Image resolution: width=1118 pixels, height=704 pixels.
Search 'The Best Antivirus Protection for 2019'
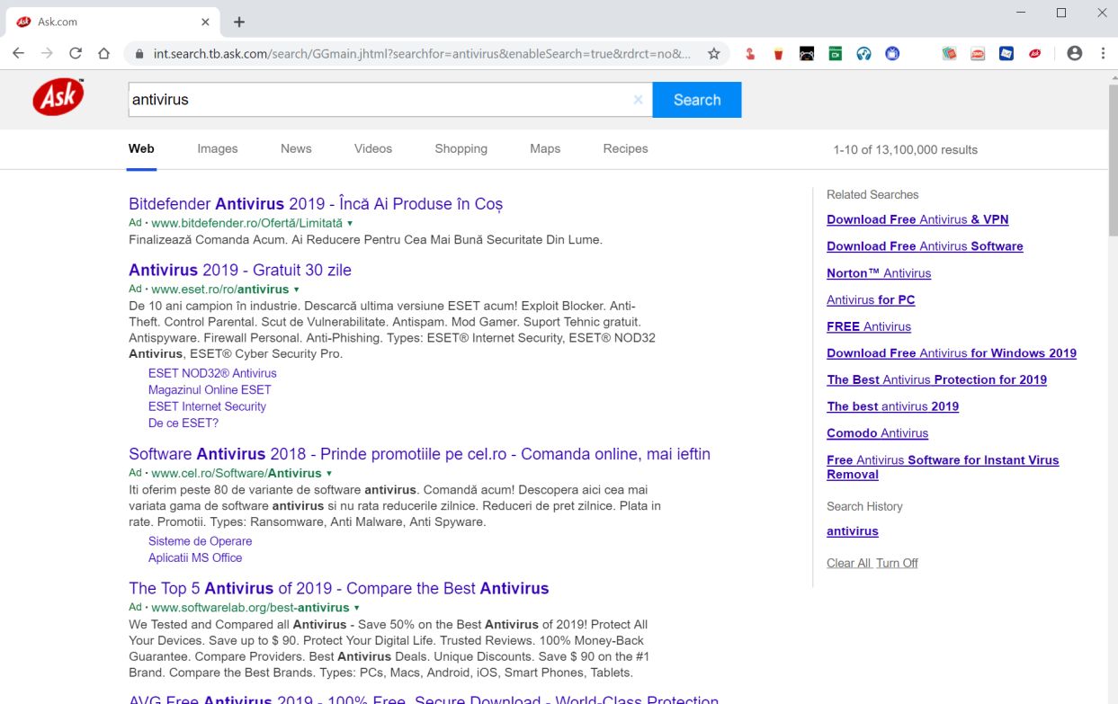click(x=936, y=379)
